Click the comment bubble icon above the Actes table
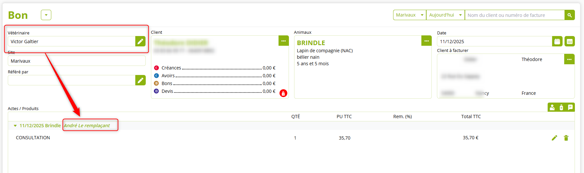 click(570, 107)
